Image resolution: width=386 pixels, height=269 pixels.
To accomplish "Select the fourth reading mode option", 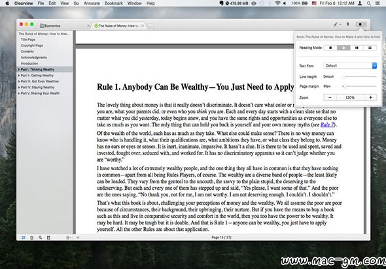I will tap(370, 48).
